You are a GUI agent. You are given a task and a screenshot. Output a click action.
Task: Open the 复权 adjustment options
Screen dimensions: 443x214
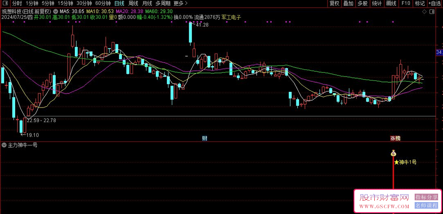[x=334, y=4]
